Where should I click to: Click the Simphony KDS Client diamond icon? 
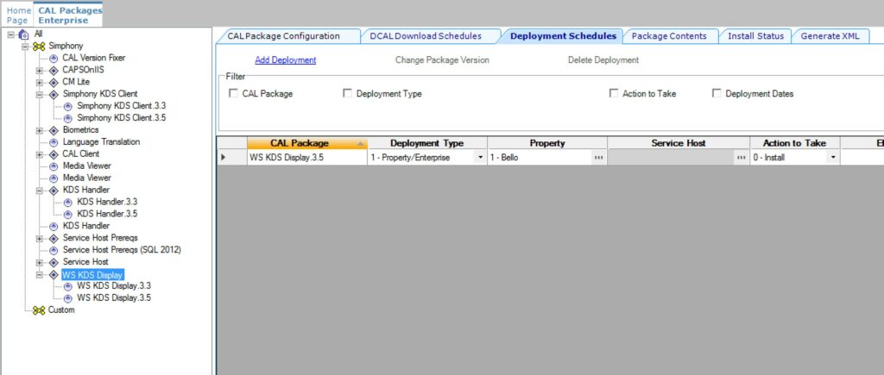(x=54, y=94)
